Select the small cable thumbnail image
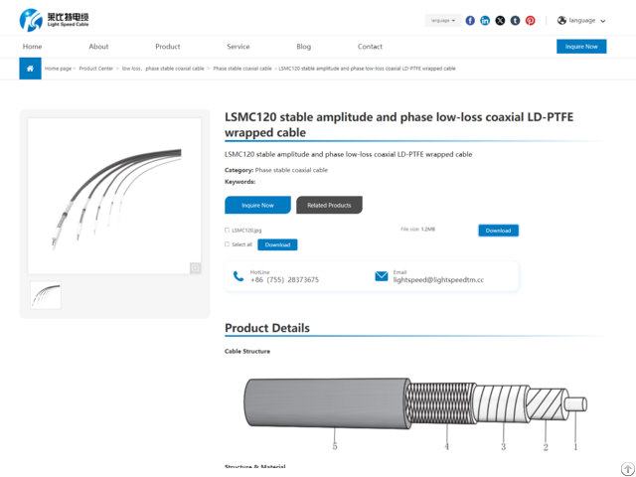Screen dimensions: 636x477 (x=46, y=295)
